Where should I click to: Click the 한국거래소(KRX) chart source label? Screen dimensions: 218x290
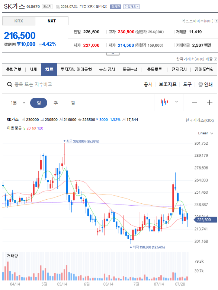click(199, 121)
